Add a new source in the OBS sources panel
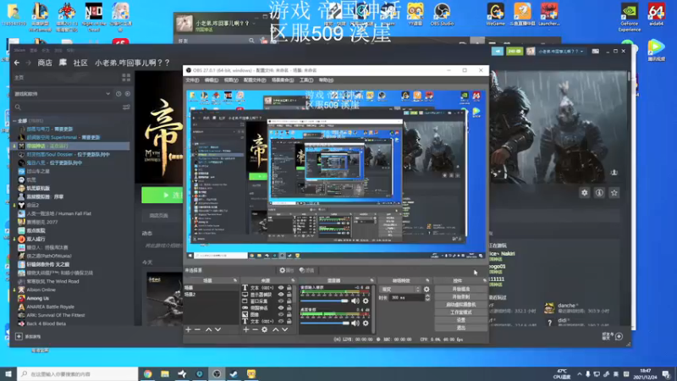The height and width of the screenshot is (381, 677). [x=245, y=329]
